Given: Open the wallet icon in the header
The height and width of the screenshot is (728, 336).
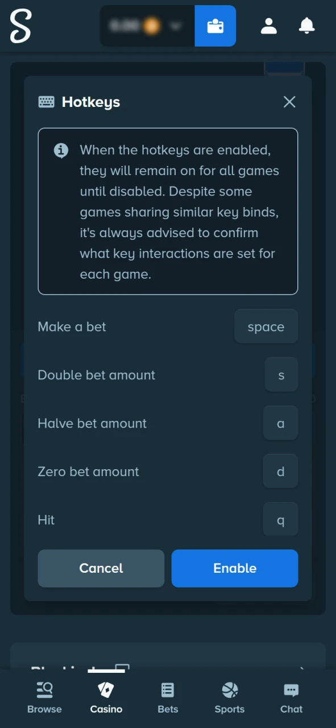Looking at the screenshot, I should pos(215,26).
